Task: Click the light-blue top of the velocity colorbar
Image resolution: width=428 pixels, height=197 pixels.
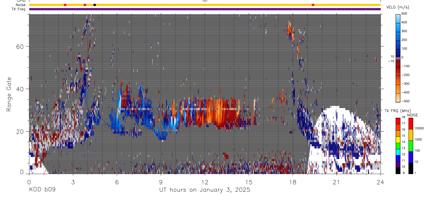Action: [x=398, y=18]
